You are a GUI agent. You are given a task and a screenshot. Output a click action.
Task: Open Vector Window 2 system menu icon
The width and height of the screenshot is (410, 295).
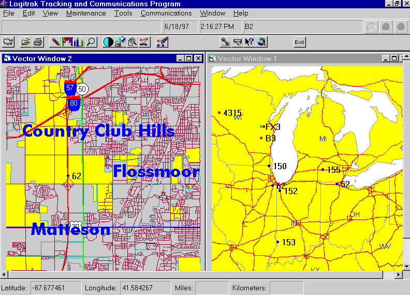tap(7, 58)
